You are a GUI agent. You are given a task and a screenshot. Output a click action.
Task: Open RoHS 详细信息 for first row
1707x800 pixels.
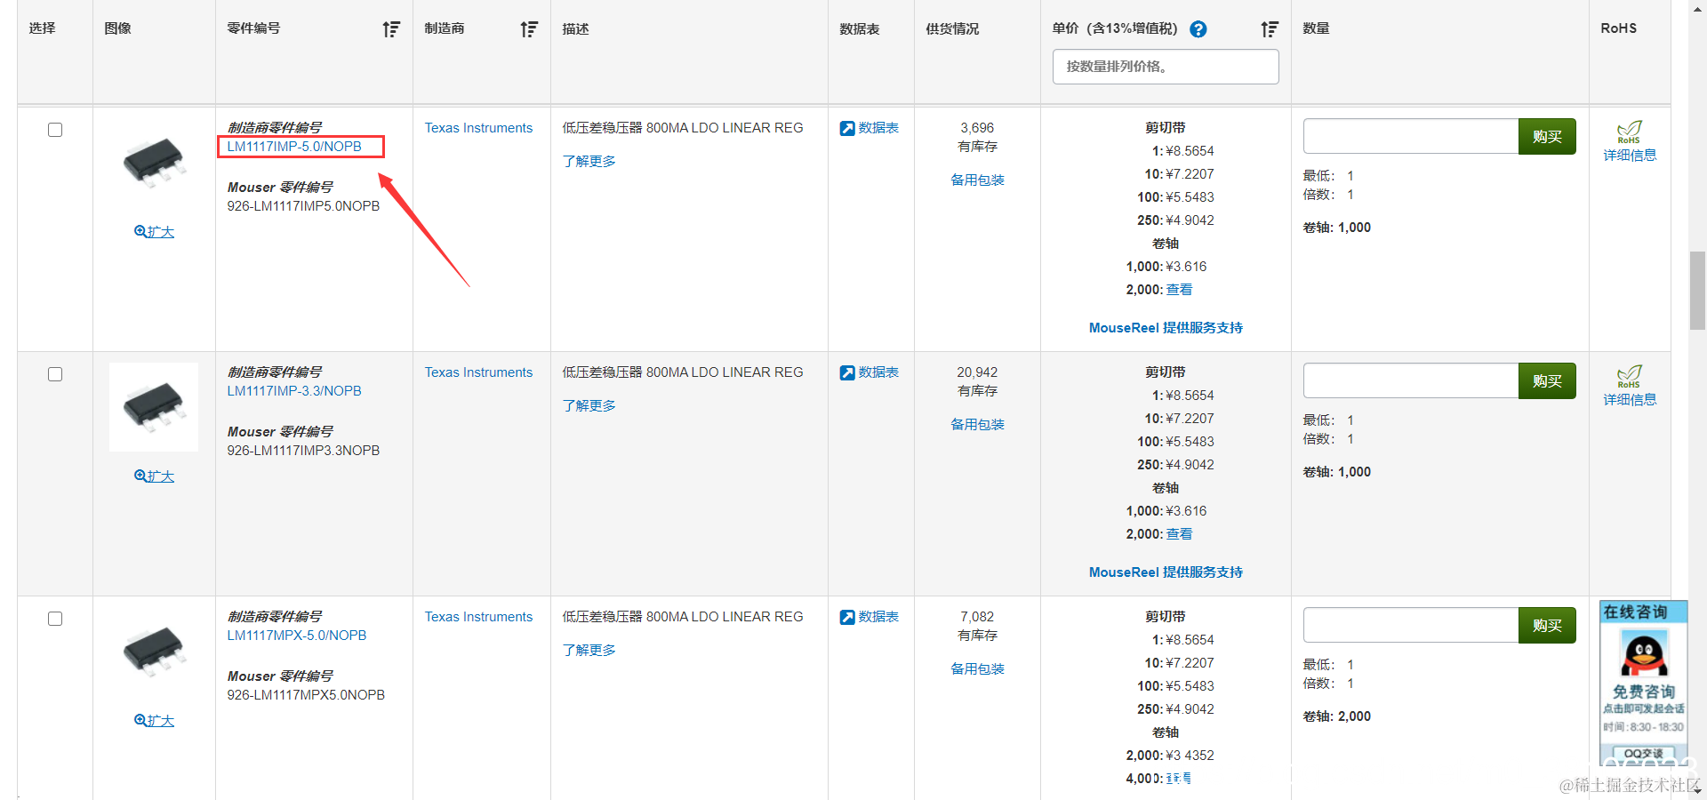click(1630, 156)
